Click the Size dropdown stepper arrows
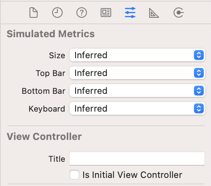Screen dimensions: 211x186 click(199, 55)
